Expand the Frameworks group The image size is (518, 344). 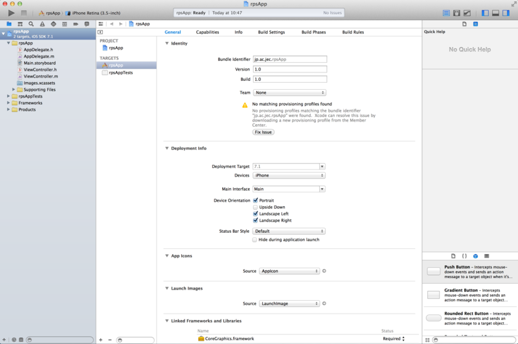click(x=8, y=103)
